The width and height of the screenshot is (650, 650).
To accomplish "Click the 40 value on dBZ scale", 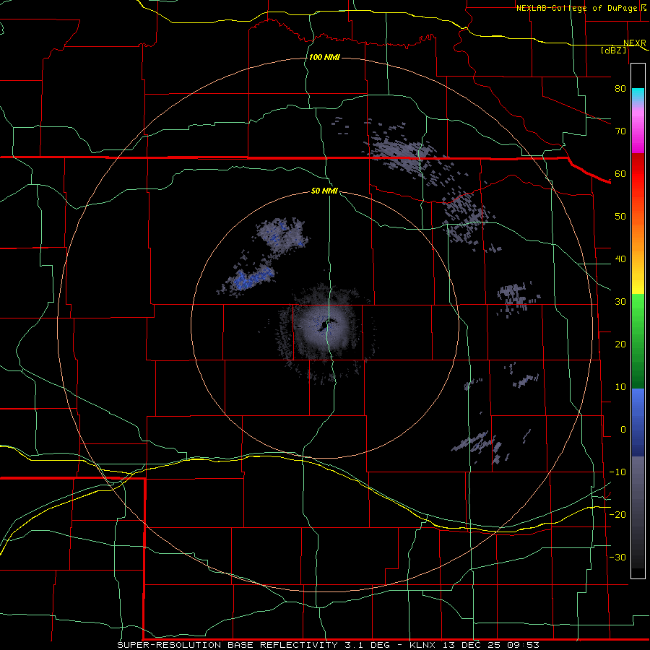I will [x=620, y=259].
